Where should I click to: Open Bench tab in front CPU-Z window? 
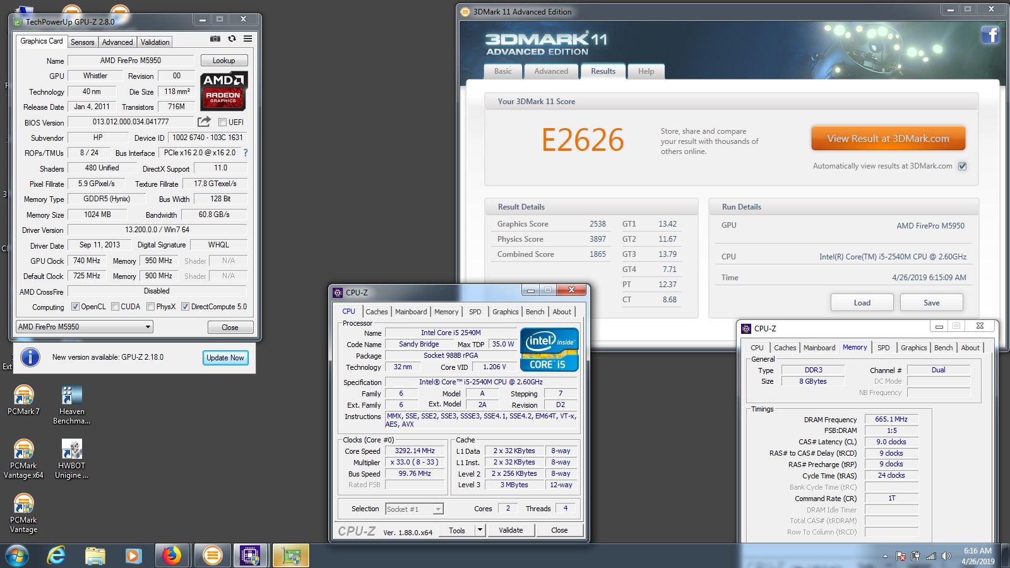tap(535, 312)
